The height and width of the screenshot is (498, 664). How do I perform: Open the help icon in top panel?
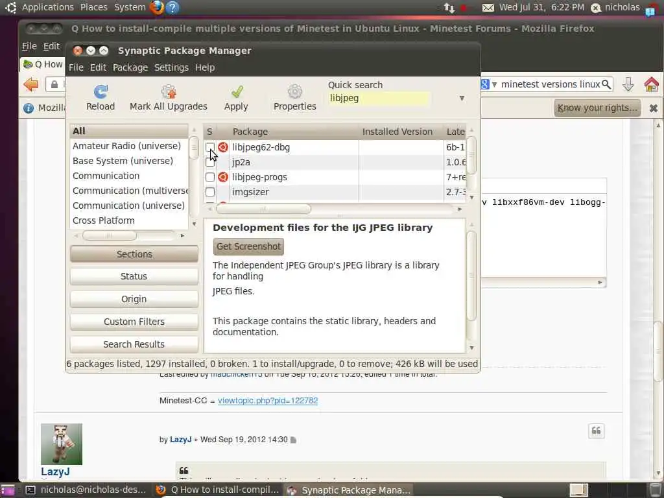click(x=172, y=7)
